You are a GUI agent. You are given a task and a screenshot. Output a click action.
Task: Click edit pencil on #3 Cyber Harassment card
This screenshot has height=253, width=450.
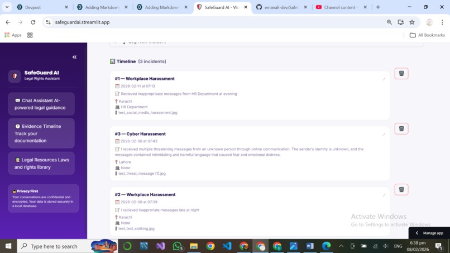pyautogui.click(x=384, y=135)
